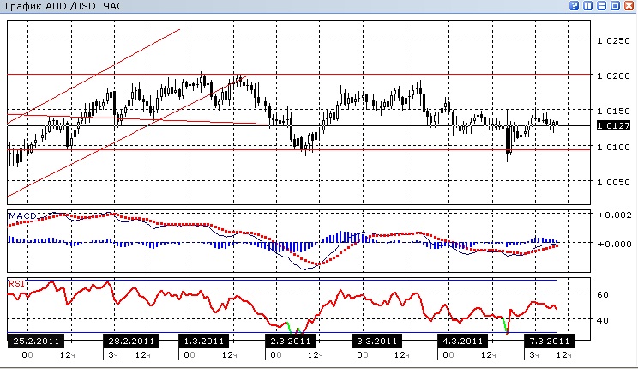Click the 1.0100 price axis label

pos(614,147)
